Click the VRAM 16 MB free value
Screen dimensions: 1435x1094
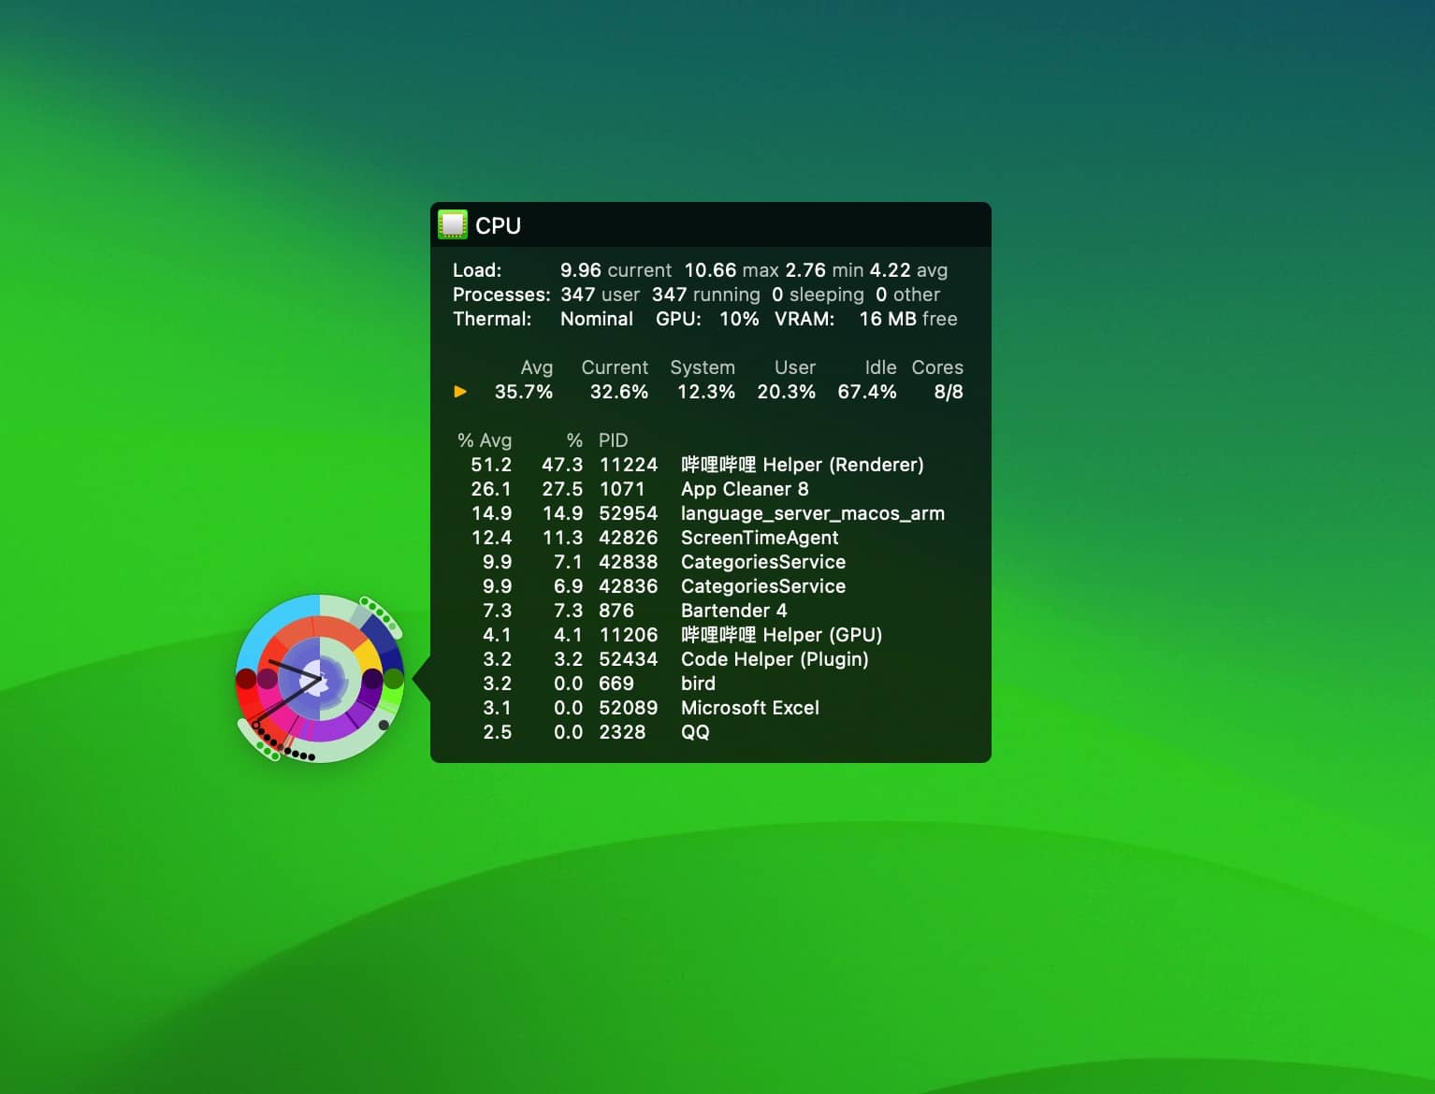[908, 319]
